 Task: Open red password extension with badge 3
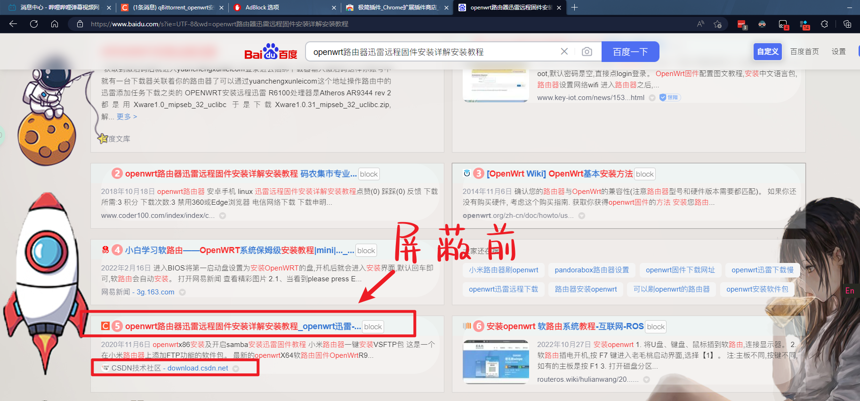pyautogui.click(x=742, y=24)
